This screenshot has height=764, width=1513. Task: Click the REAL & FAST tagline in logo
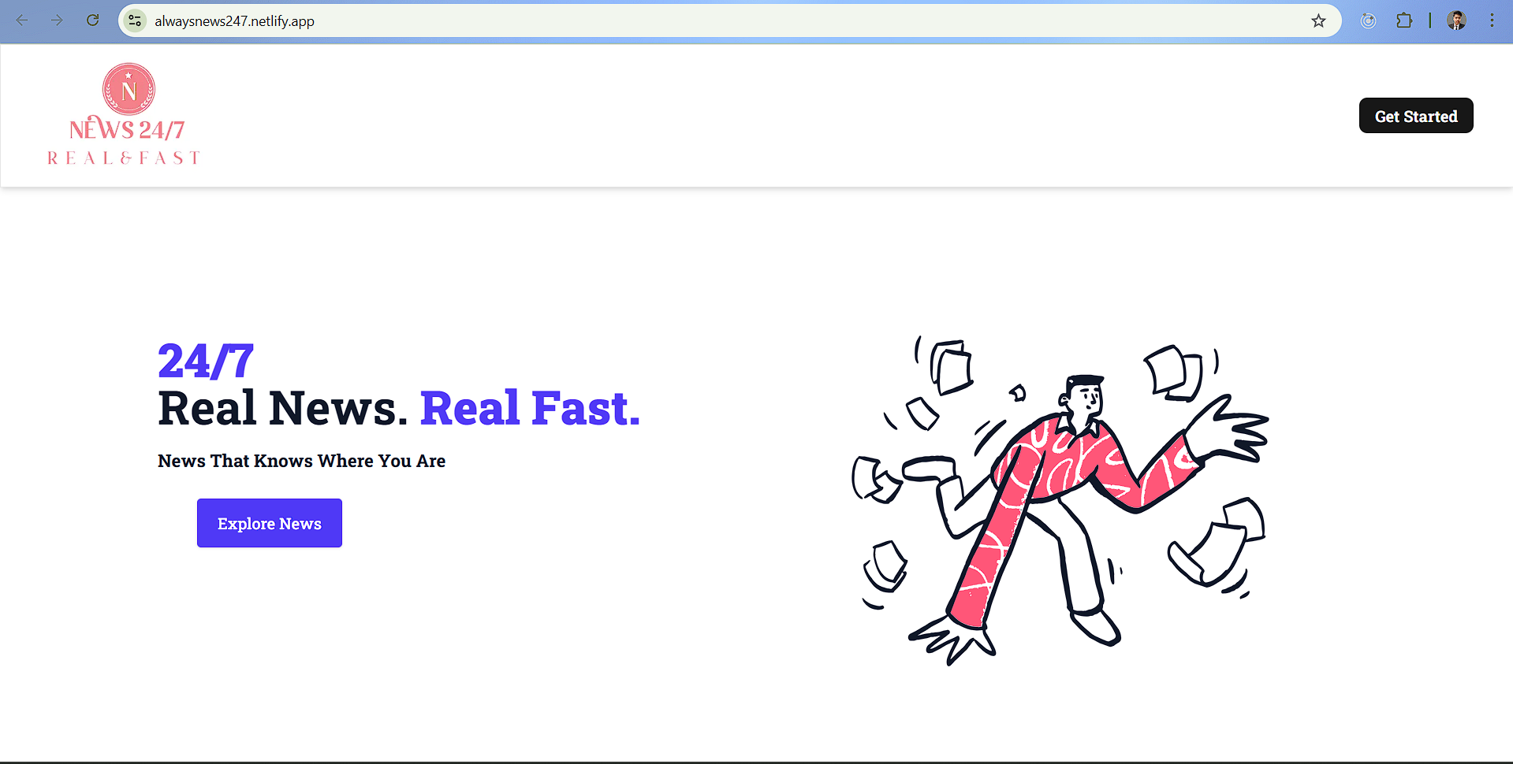(x=124, y=158)
